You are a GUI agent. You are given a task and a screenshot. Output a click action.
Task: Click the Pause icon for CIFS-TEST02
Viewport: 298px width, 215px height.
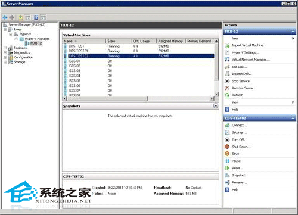click(227, 161)
